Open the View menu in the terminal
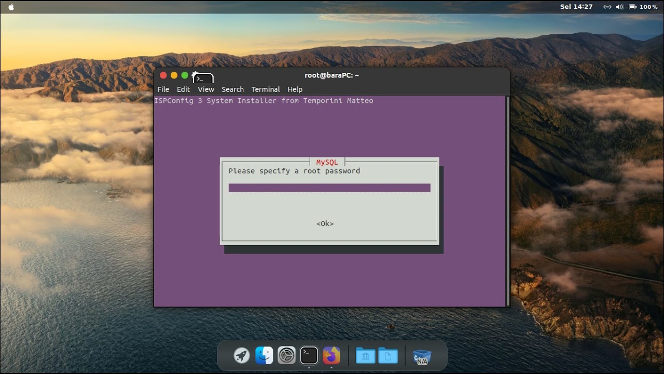This screenshot has width=664, height=374. (206, 89)
